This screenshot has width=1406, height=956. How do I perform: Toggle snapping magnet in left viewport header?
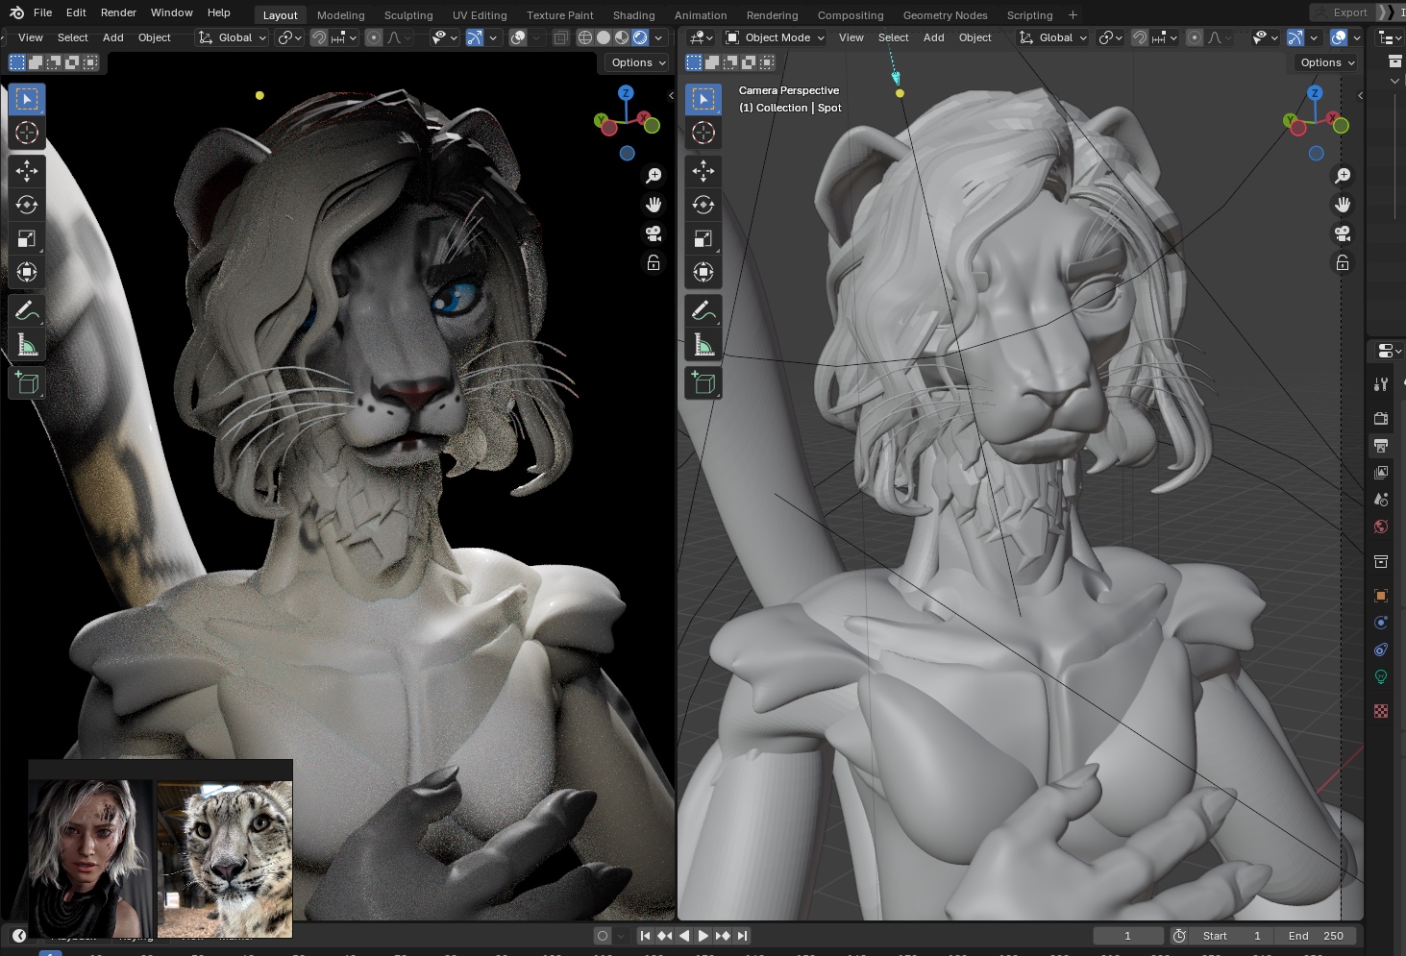[x=319, y=37]
